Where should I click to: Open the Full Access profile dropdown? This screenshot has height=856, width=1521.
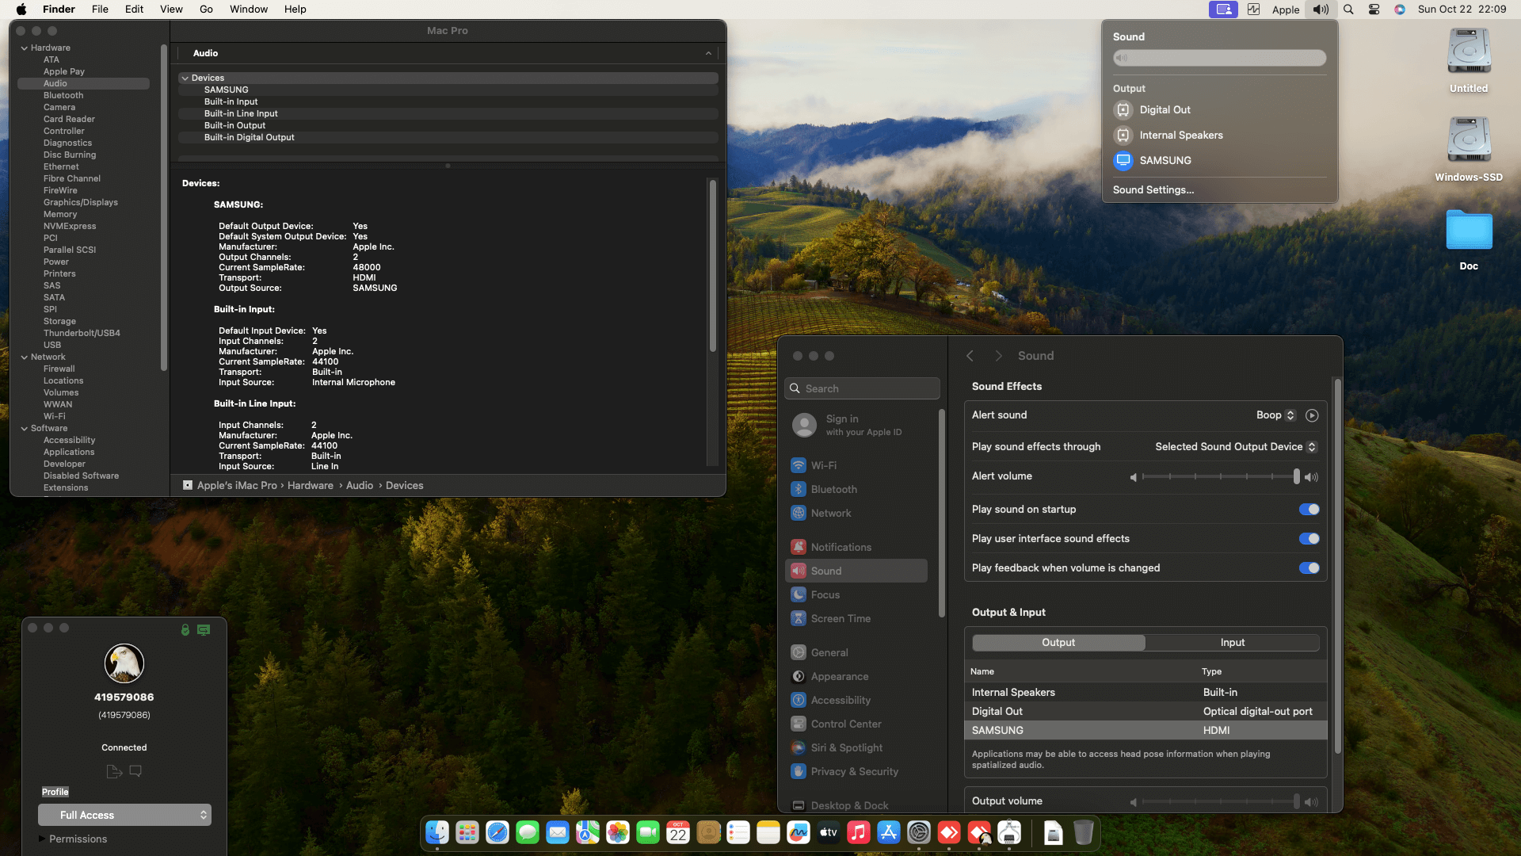[124, 815]
